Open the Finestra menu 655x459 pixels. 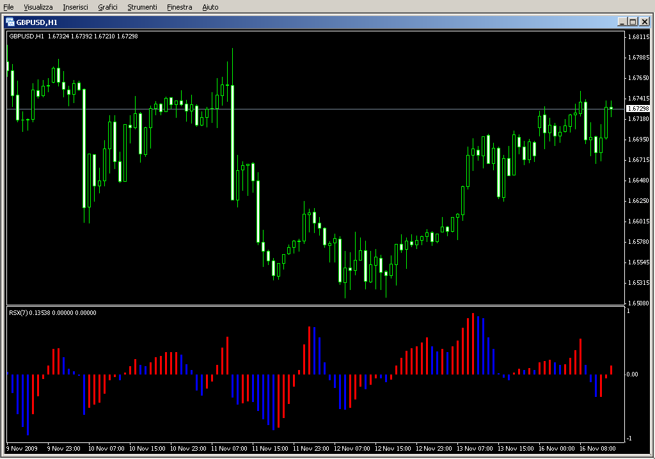click(x=179, y=7)
